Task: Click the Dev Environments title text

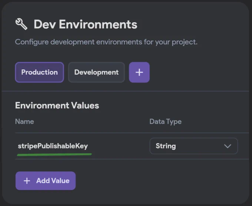Action: (x=86, y=24)
